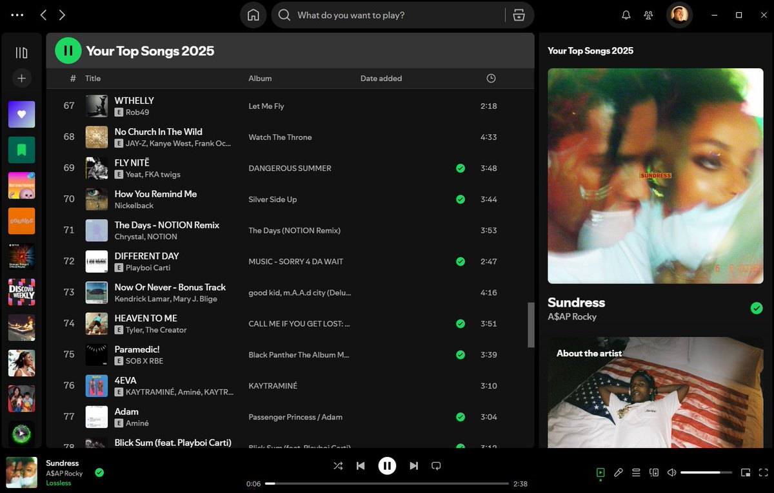Sort by Title column header
The height and width of the screenshot is (493, 774).
point(93,79)
